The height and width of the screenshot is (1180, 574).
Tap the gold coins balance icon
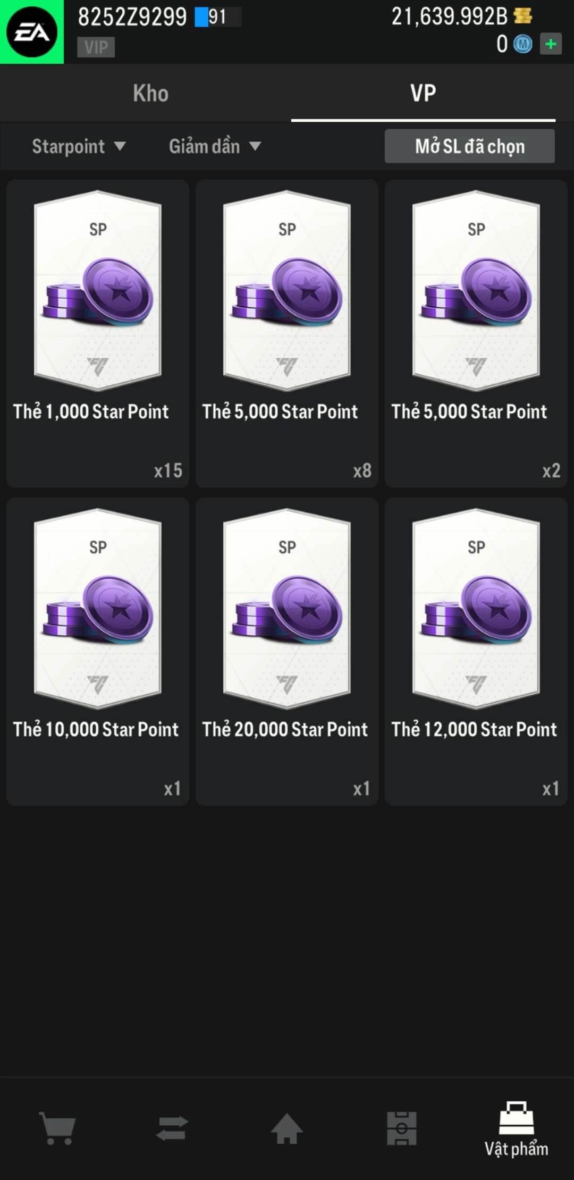[x=523, y=16]
